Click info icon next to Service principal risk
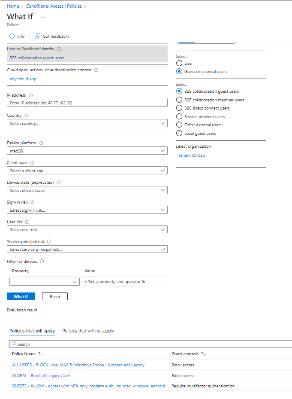 pyautogui.click(x=49, y=242)
